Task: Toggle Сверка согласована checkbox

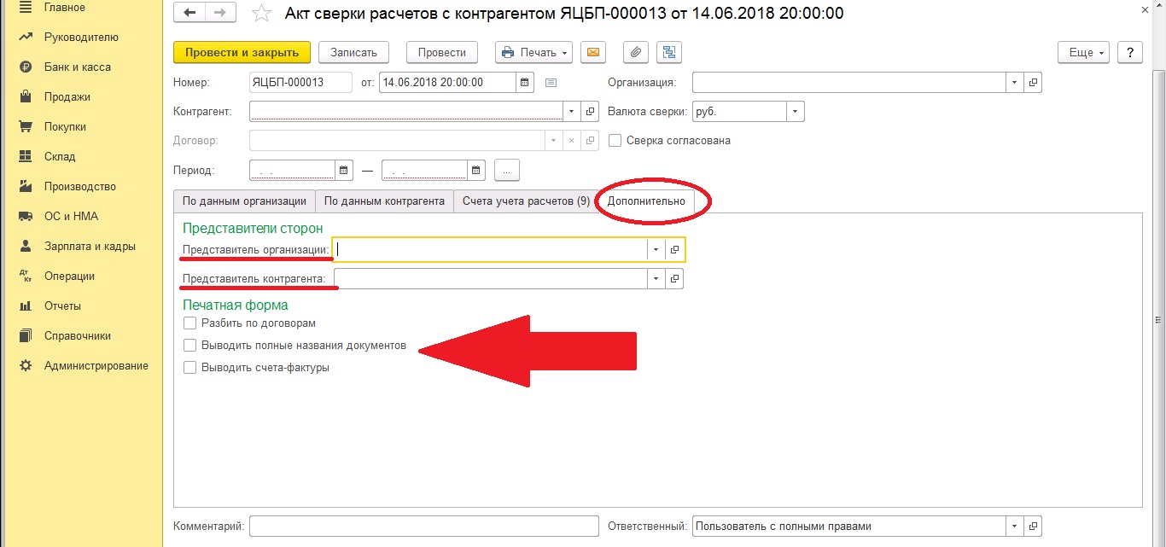Action: tap(615, 141)
